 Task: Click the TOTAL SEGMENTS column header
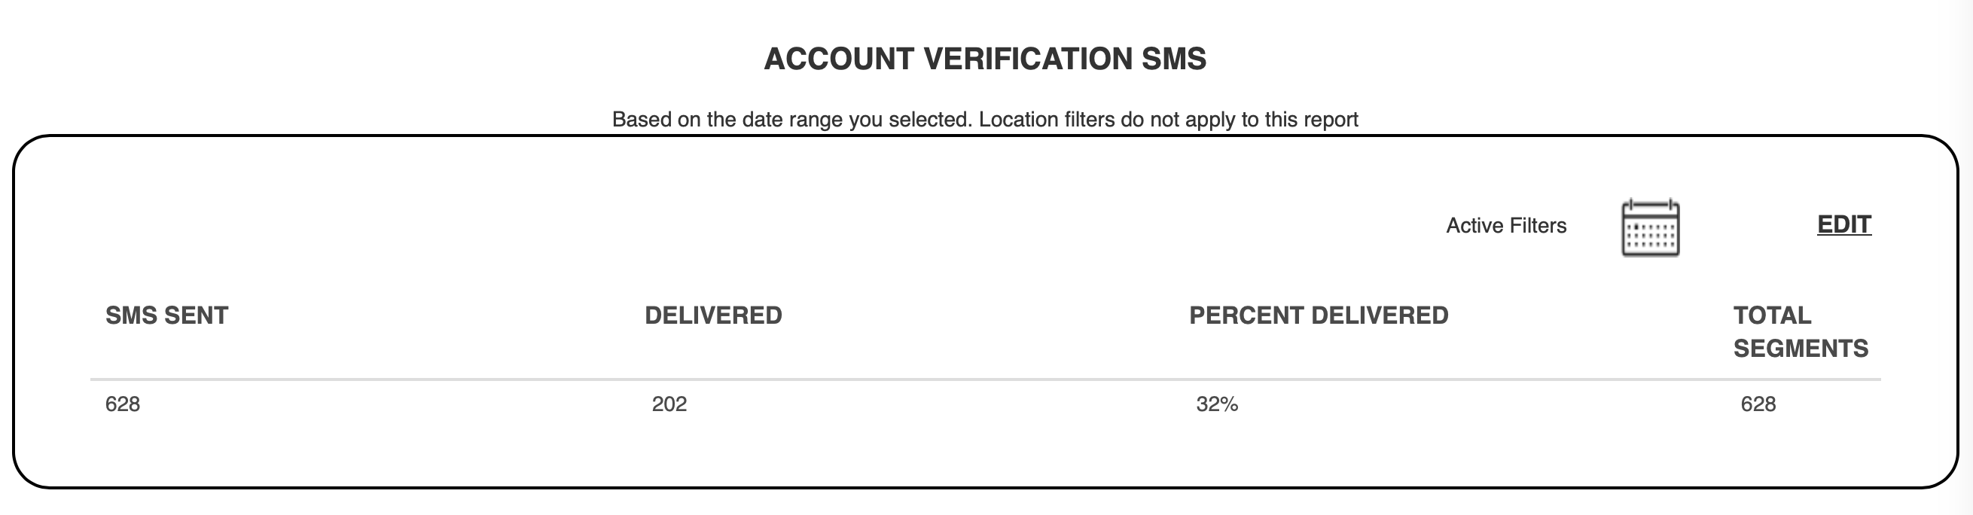coord(1801,332)
